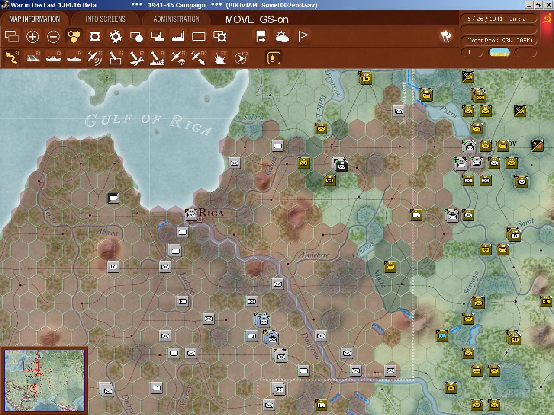
Task: Click the pennant flag outline icon
Action: coord(303,37)
